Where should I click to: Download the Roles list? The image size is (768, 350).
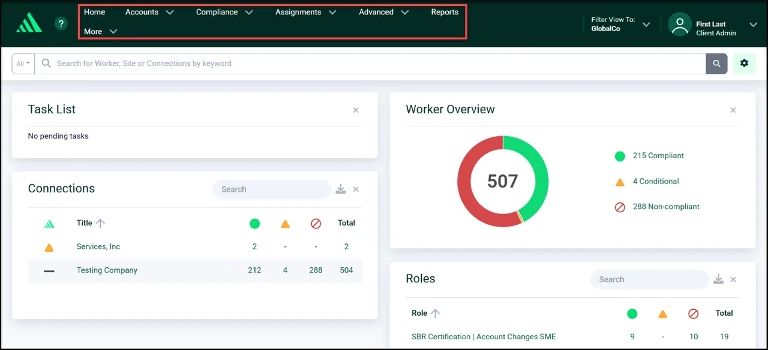(718, 279)
